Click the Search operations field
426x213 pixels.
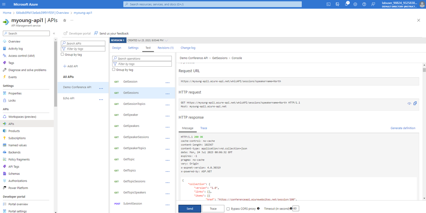coord(142,58)
